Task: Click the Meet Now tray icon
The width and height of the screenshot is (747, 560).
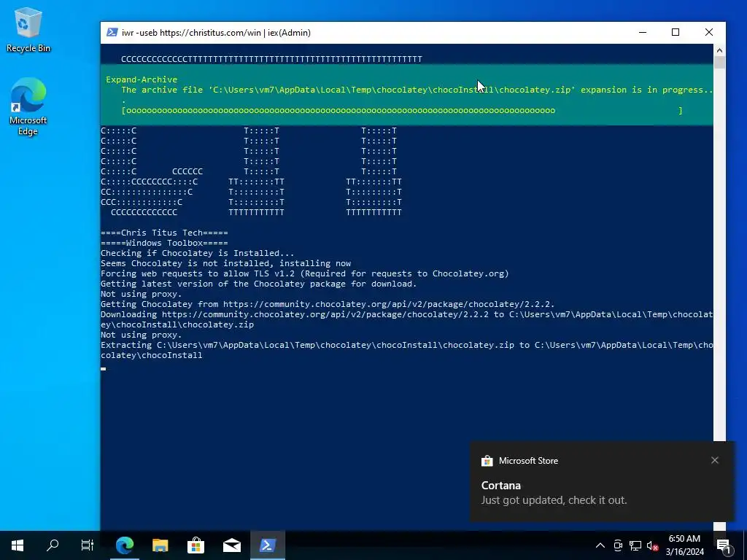Action: tap(618, 545)
